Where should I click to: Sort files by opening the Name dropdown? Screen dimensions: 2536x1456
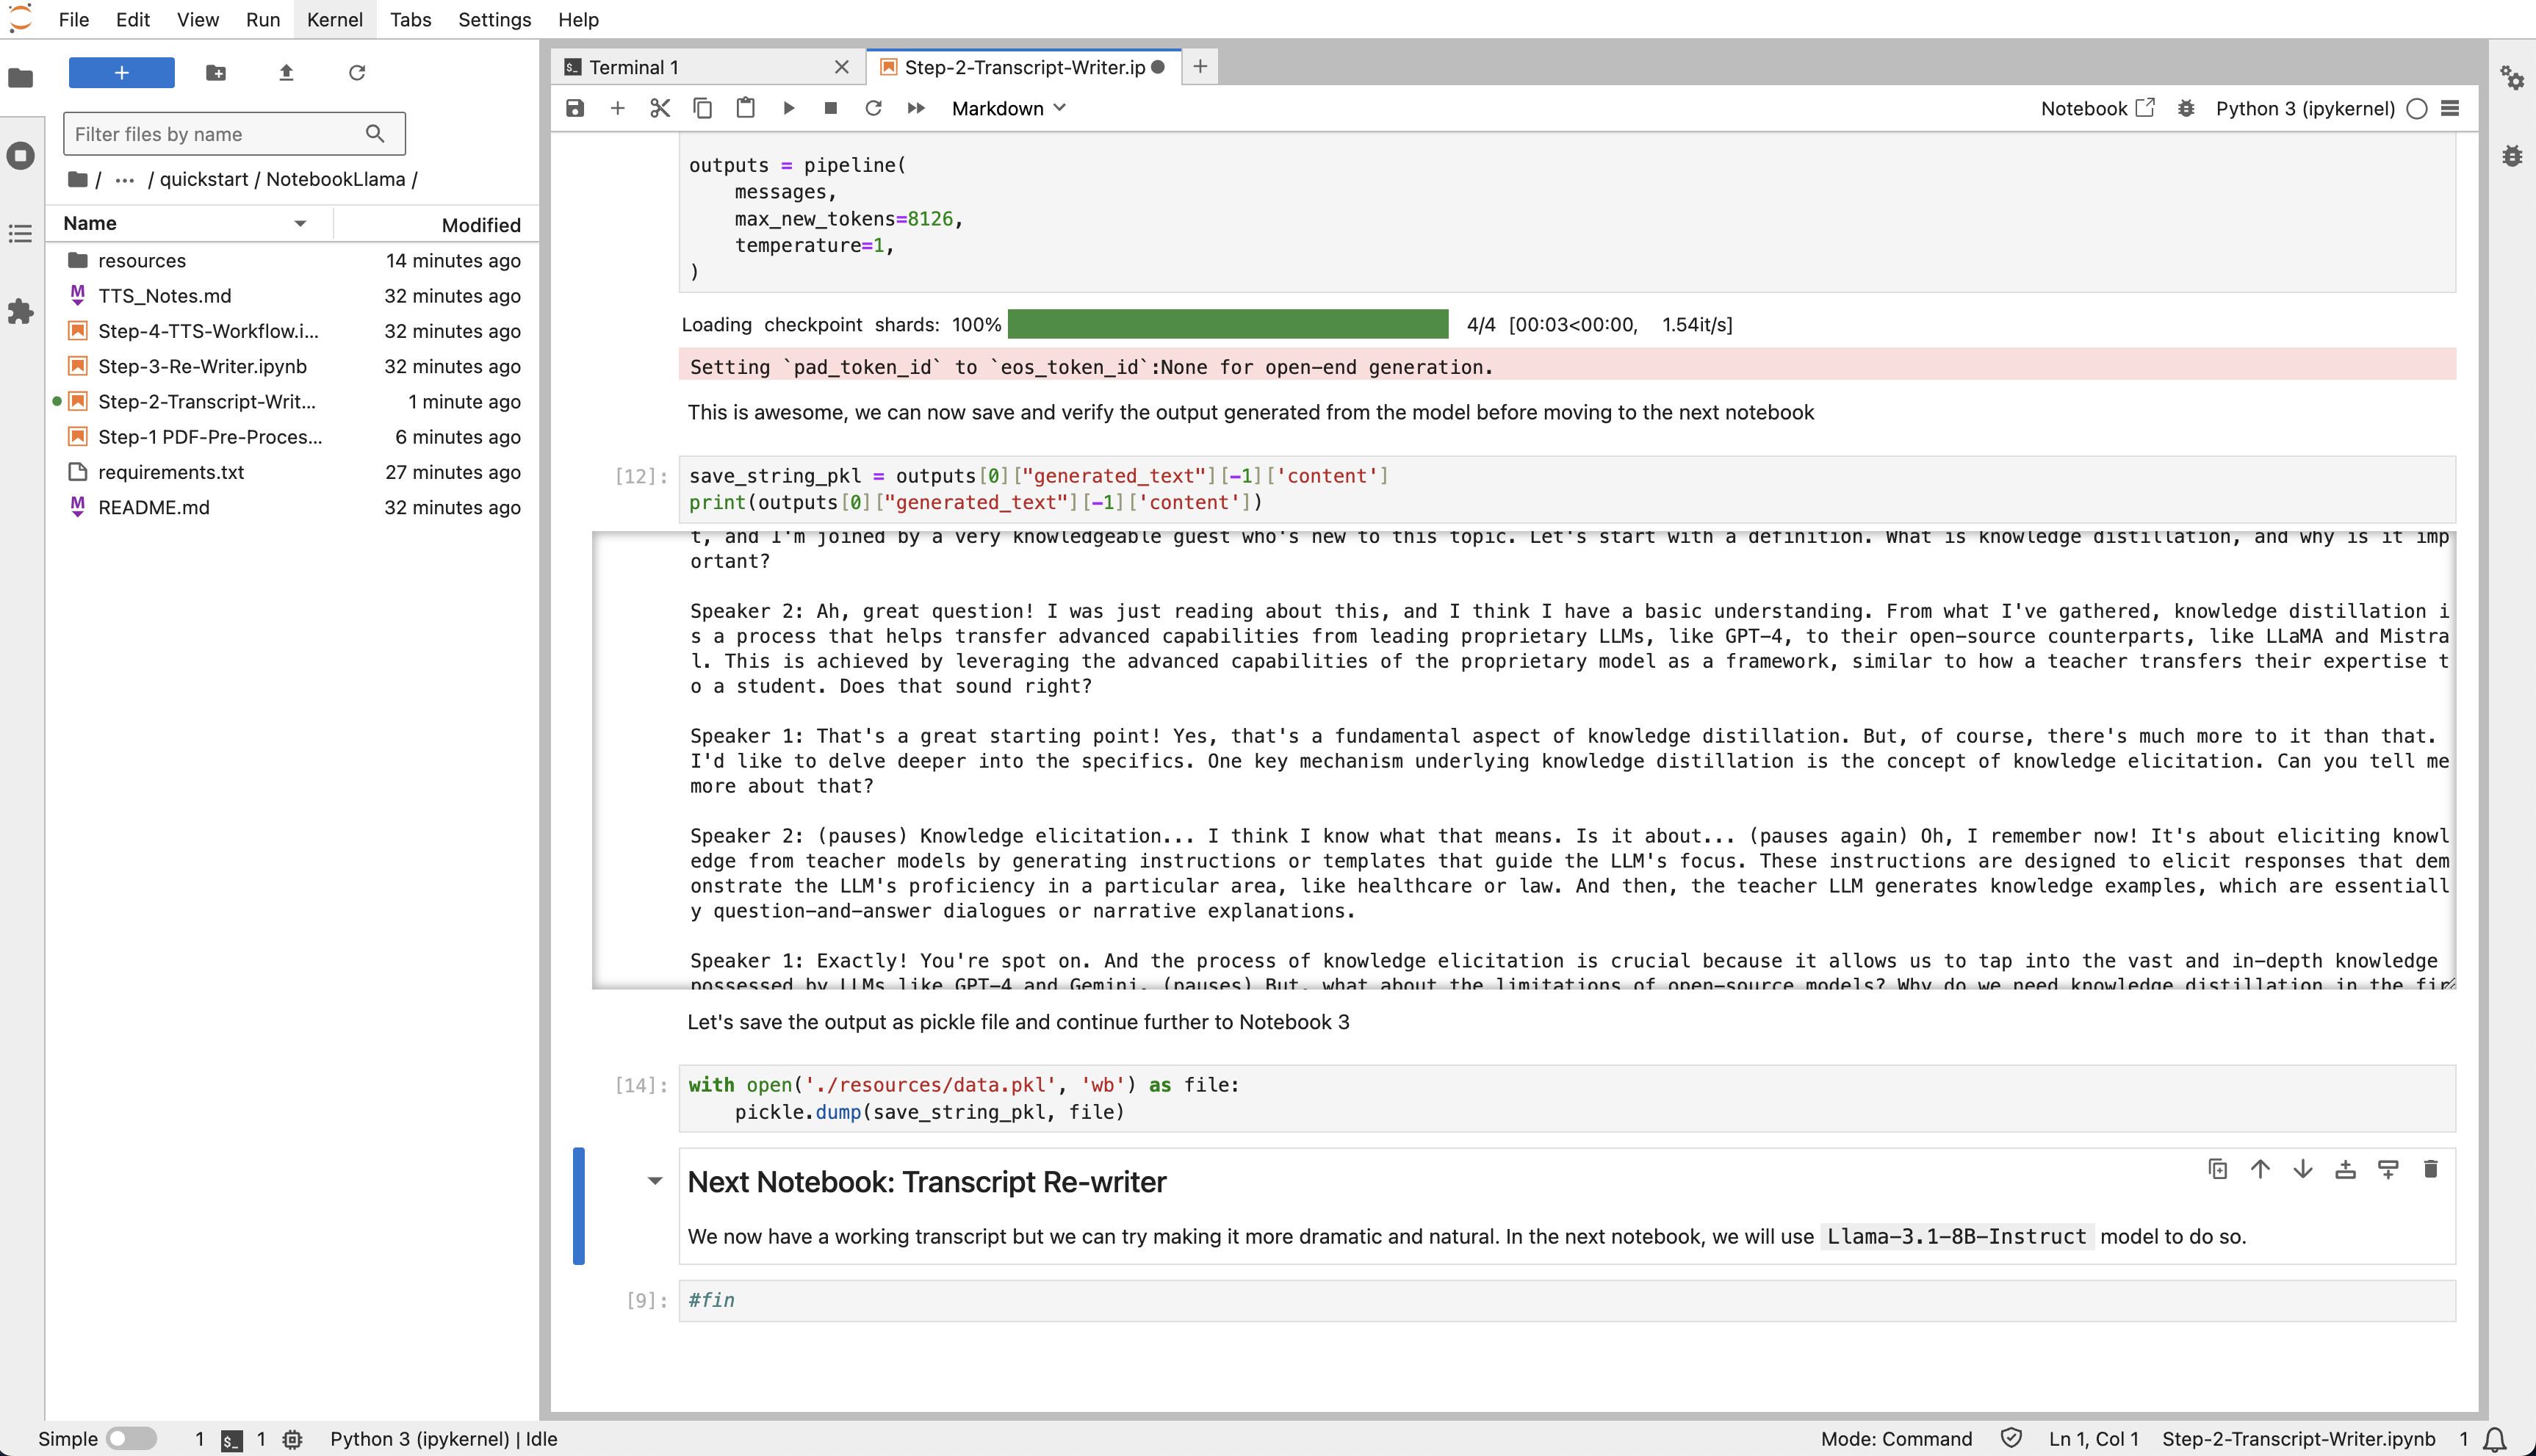[x=300, y=223]
